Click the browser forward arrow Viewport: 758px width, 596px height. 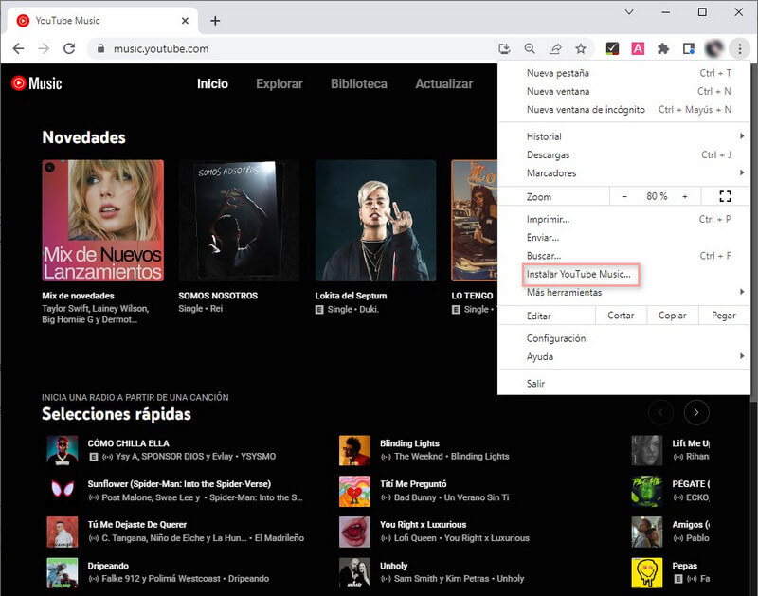click(x=44, y=48)
